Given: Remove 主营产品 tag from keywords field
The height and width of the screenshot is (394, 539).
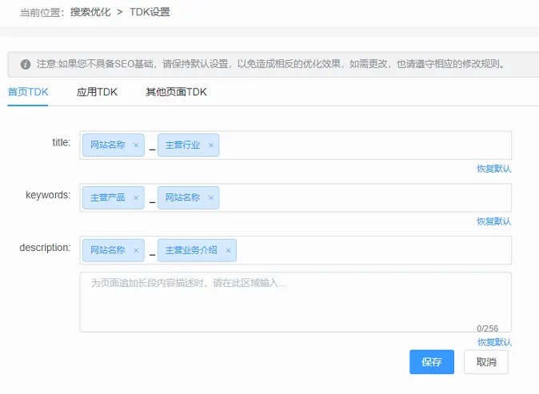Looking at the screenshot, I should pyautogui.click(x=136, y=198).
